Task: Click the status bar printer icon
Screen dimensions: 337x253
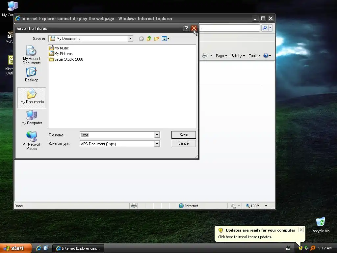Action: tap(134, 206)
